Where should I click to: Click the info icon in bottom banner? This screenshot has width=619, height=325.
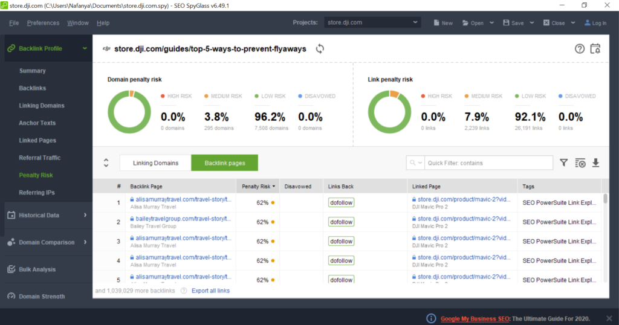coord(431,318)
